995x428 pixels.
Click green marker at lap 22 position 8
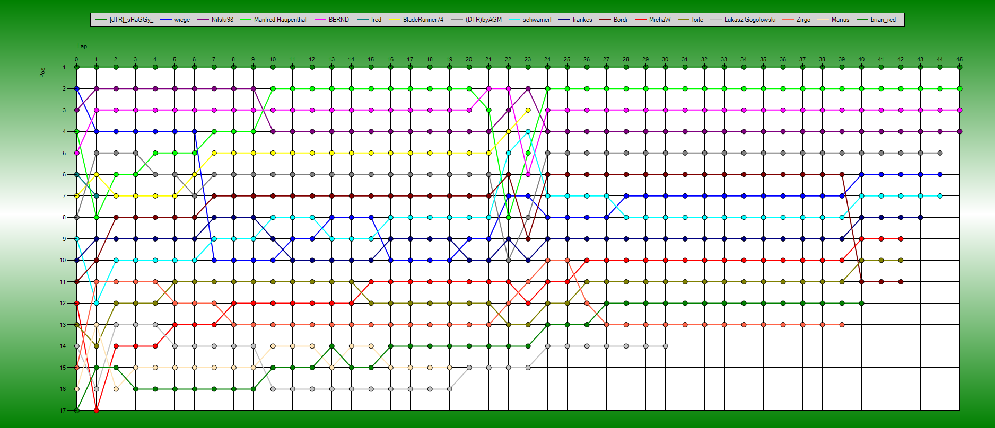click(x=508, y=217)
